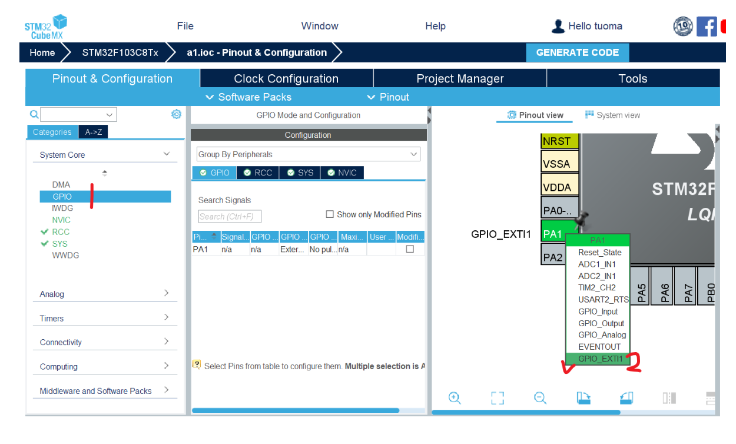Image resolution: width=736 pixels, height=444 pixels.
Task: Open the Facebook icon link
Action: tap(707, 26)
